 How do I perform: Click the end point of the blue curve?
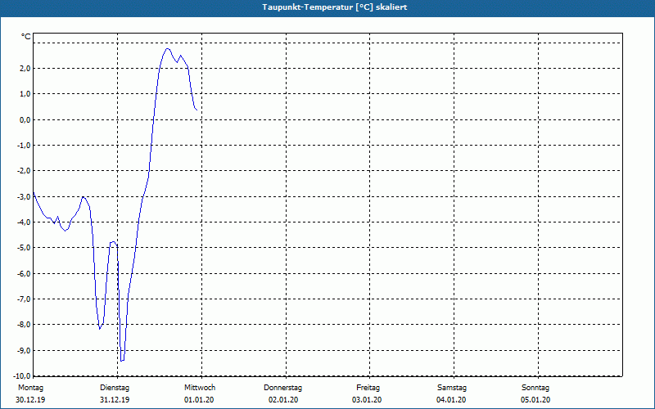tap(196, 110)
